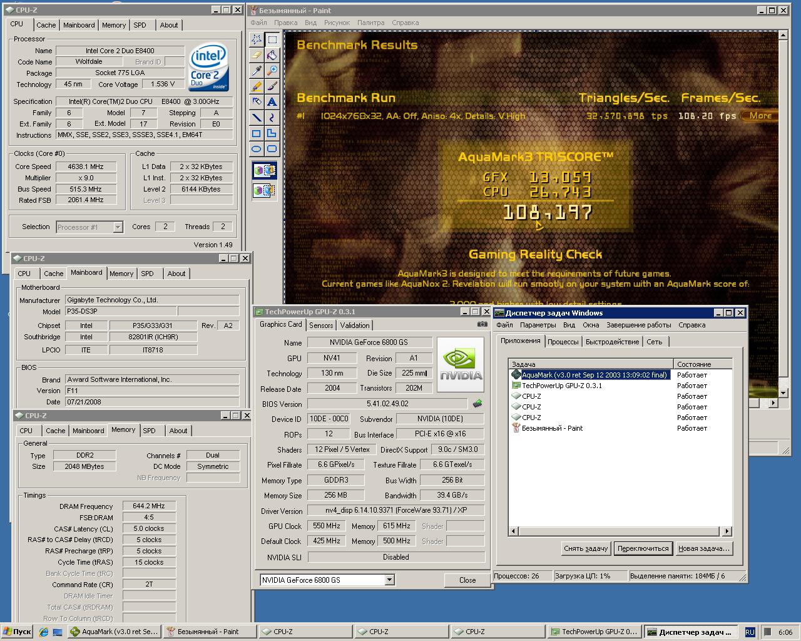Viewport: 801px width, 641px height.
Task: Open the Processor #1 selection dropdown
Action: click(x=118, y=227)
